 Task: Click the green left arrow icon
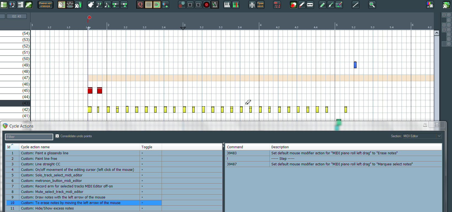click(116, 5)
